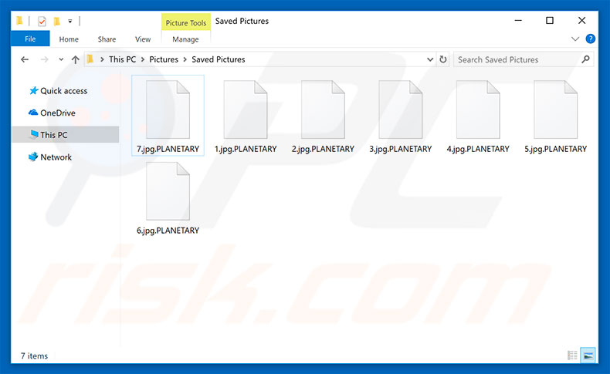Click the search magnifier icon
The width and height of the screenshot is (610, 374).
pos(586,59)
